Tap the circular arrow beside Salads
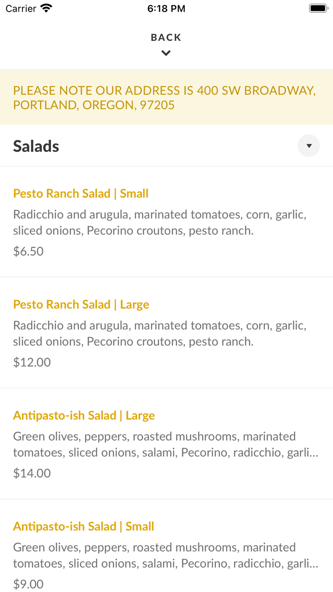 tap(308, 146)
